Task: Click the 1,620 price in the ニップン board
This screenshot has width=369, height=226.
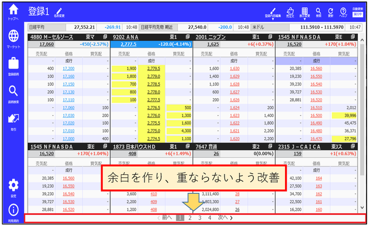Action: (234, 139)
